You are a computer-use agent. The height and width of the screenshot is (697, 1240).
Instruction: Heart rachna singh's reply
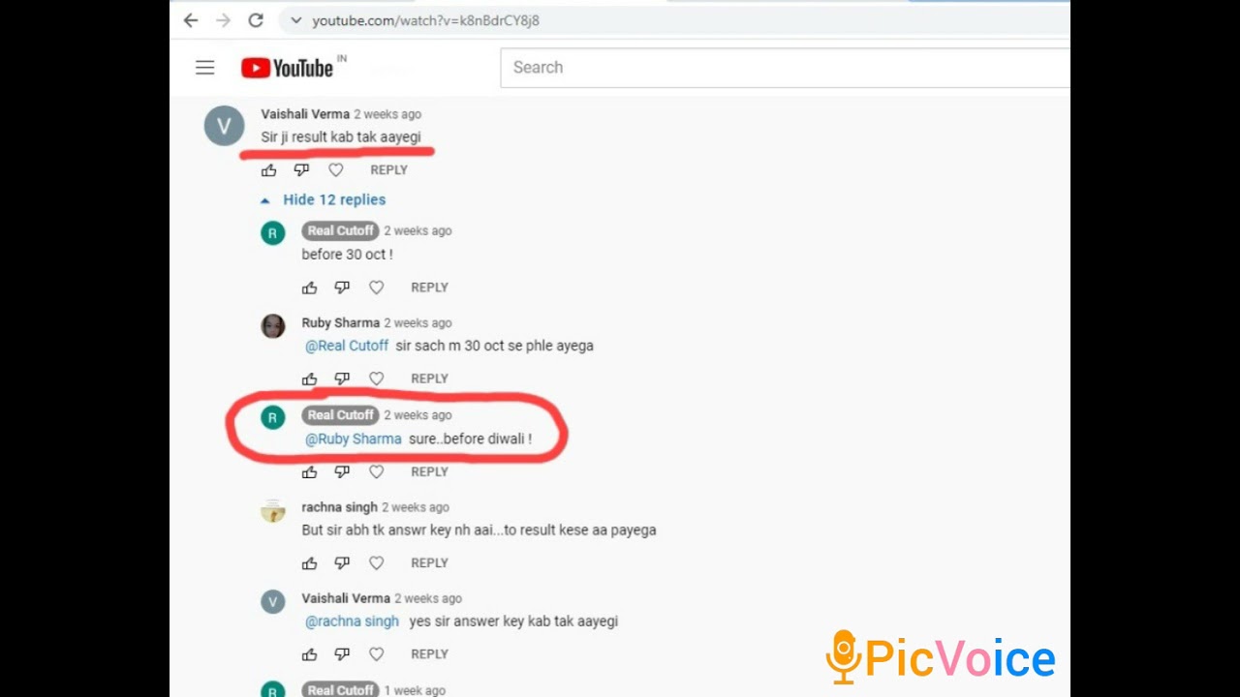376,562
